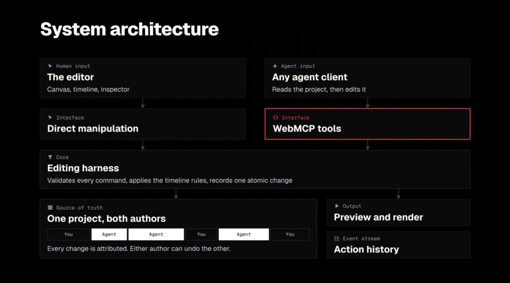Click Every change is attributed caption
Image resolution: width=510 pixels, height=283 pixels.
pyautogui.click(x=139, y=249)
